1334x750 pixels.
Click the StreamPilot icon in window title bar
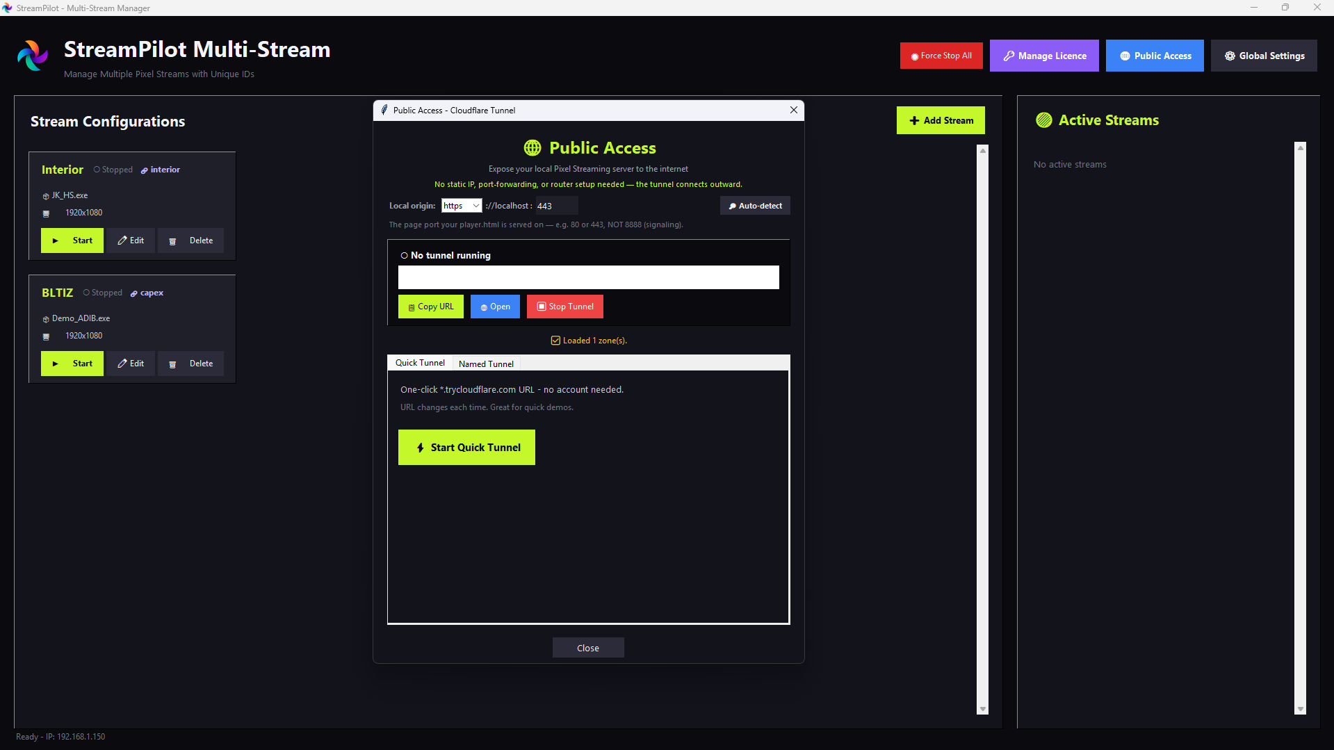pyautogui.click(x=8, y=8)
